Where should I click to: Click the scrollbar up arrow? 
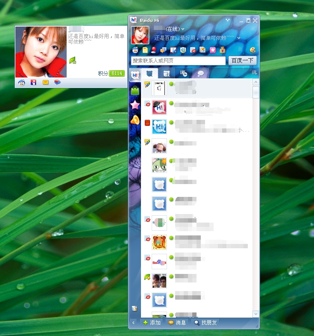pos(255,82)
